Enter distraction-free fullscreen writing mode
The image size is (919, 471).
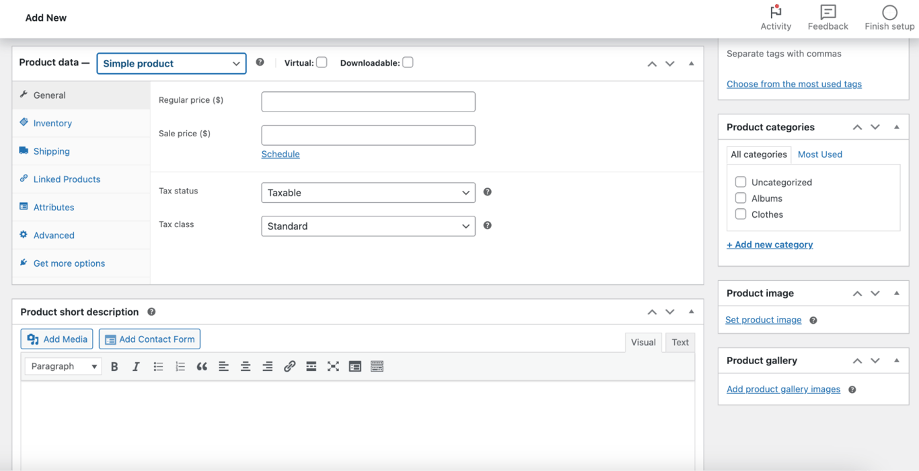(333, 366)
